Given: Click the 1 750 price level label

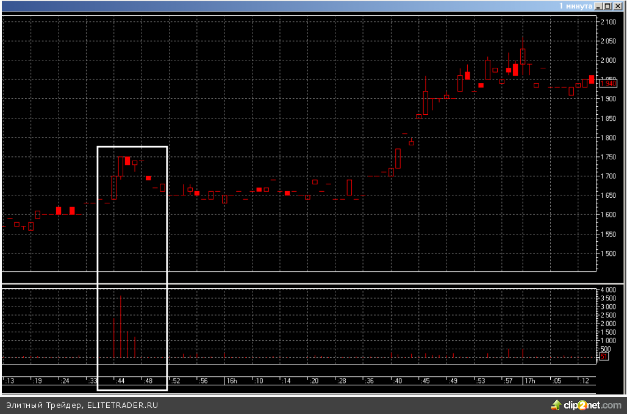Looking at the screenshot, I should click(x=609, y=157).
